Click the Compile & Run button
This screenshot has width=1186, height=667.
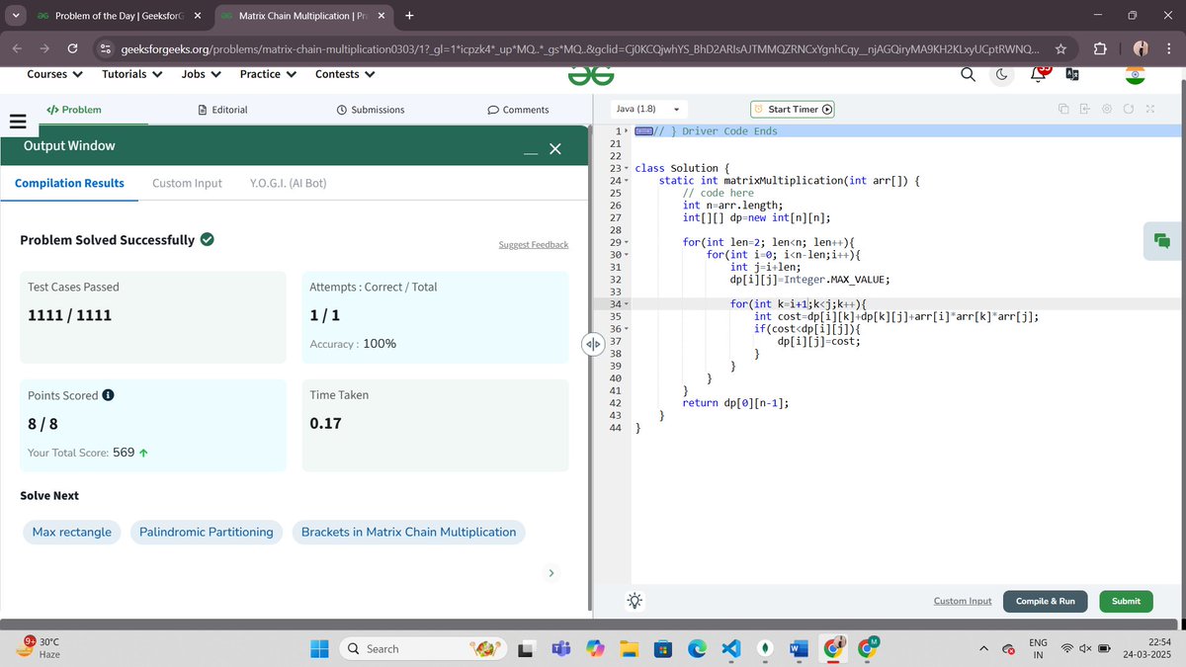(1046, 601)
